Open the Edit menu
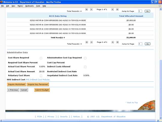 8,6
